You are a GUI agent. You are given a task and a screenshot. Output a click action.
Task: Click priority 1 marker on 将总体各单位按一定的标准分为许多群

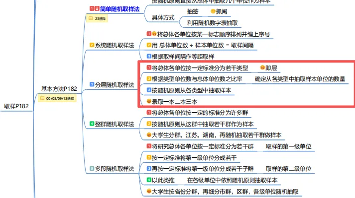149,113
